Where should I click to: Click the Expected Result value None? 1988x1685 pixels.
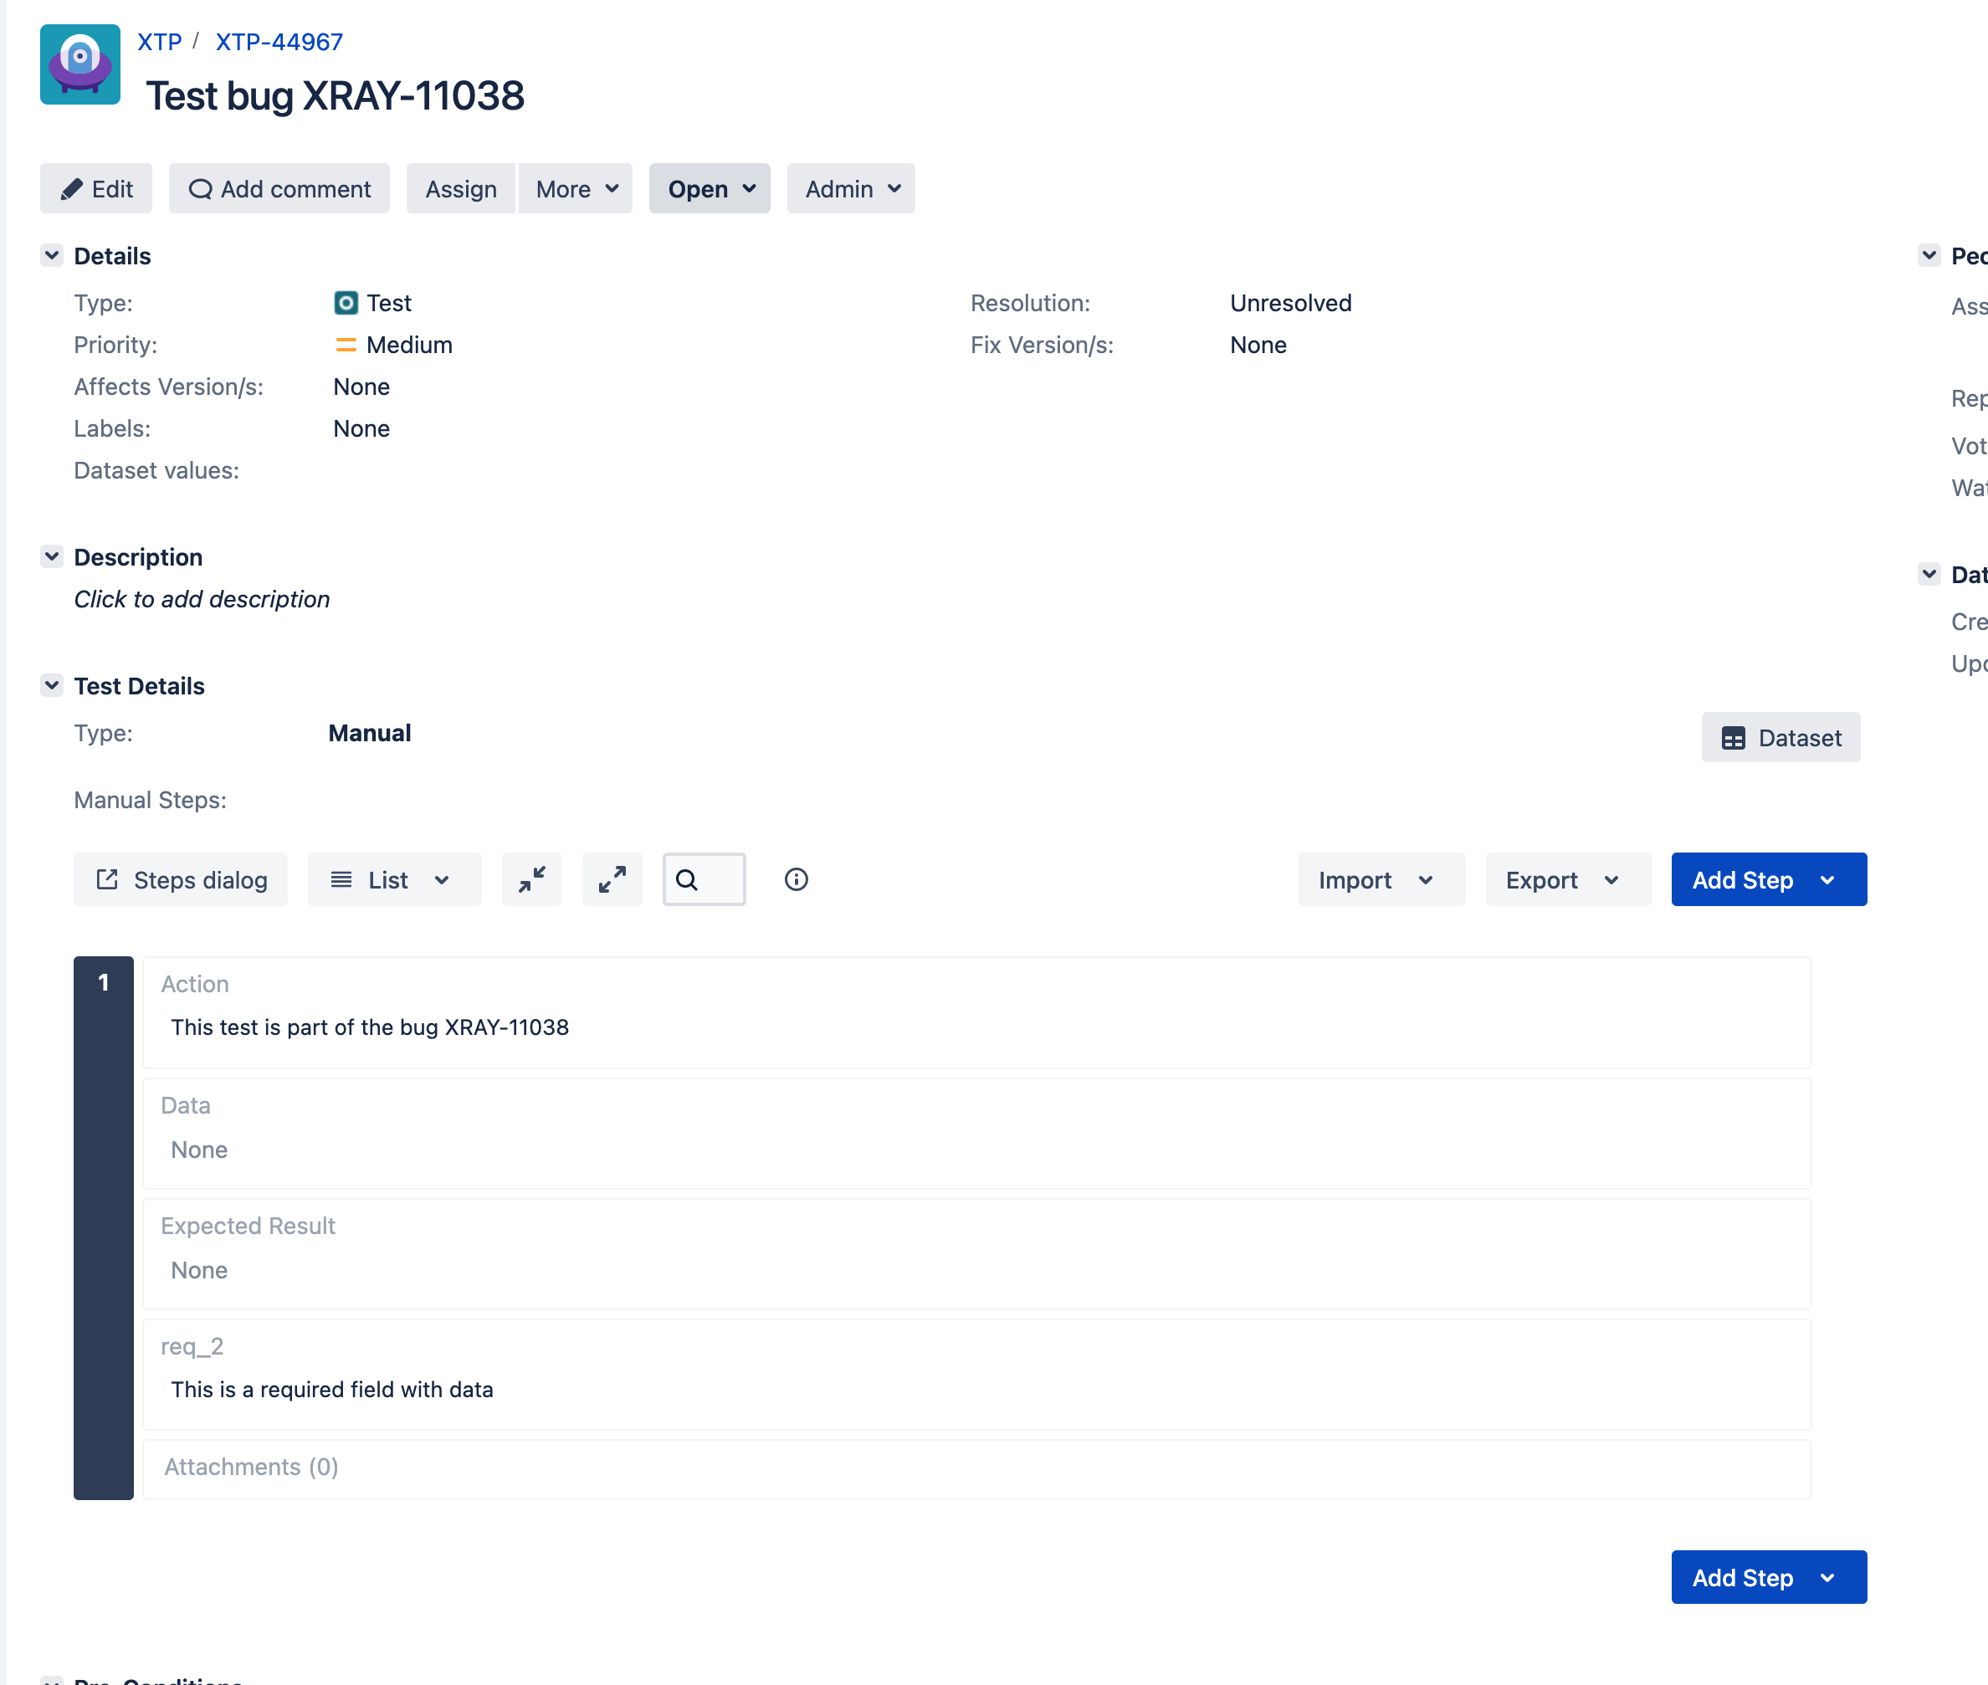198,1269
